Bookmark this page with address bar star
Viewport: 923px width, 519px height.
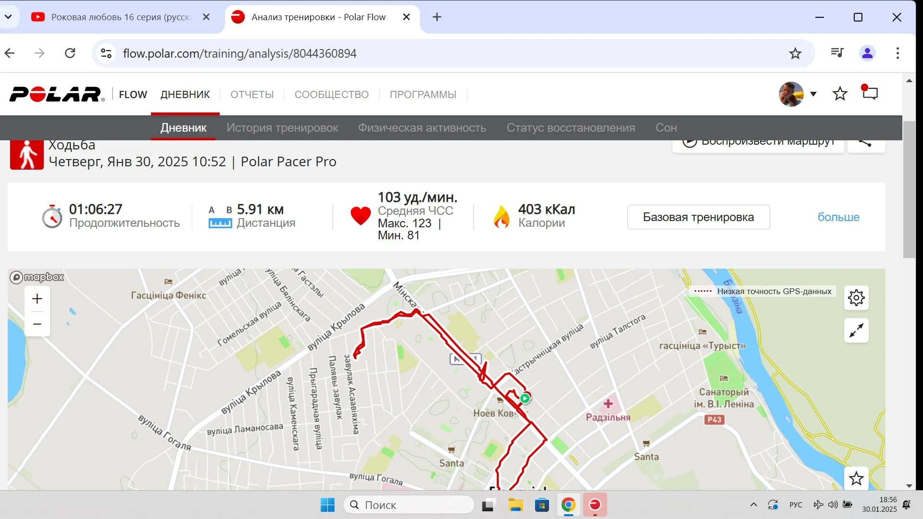(x=795, y=53)
